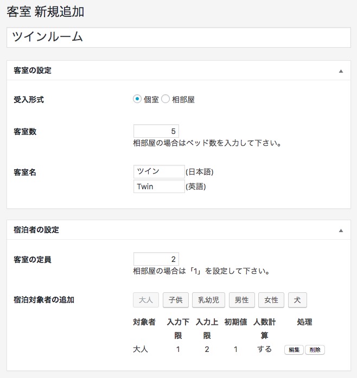Click 編集 button for 大人 row
This screenshot has width=357, height=378.
(x=294, y=350)
